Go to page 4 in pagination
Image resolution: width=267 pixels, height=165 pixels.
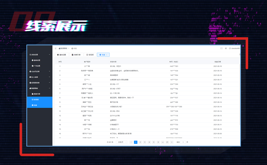(x=149, y=142)
